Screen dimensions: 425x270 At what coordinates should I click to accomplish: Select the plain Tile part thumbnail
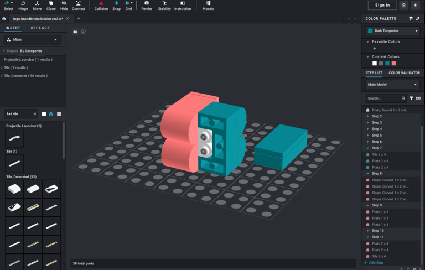tap(14, 163)
